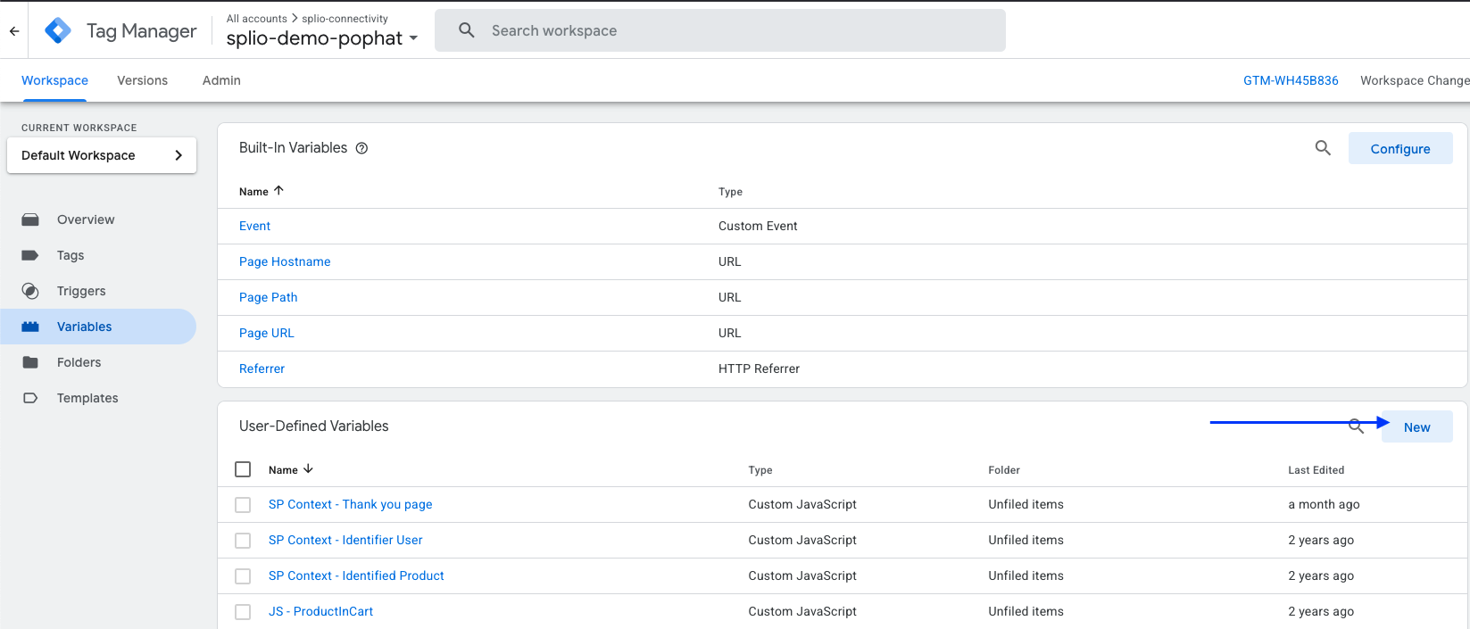
Task: Open the Built-In Variables help icon
Action: pyautogui.click(x=361, y=148)
